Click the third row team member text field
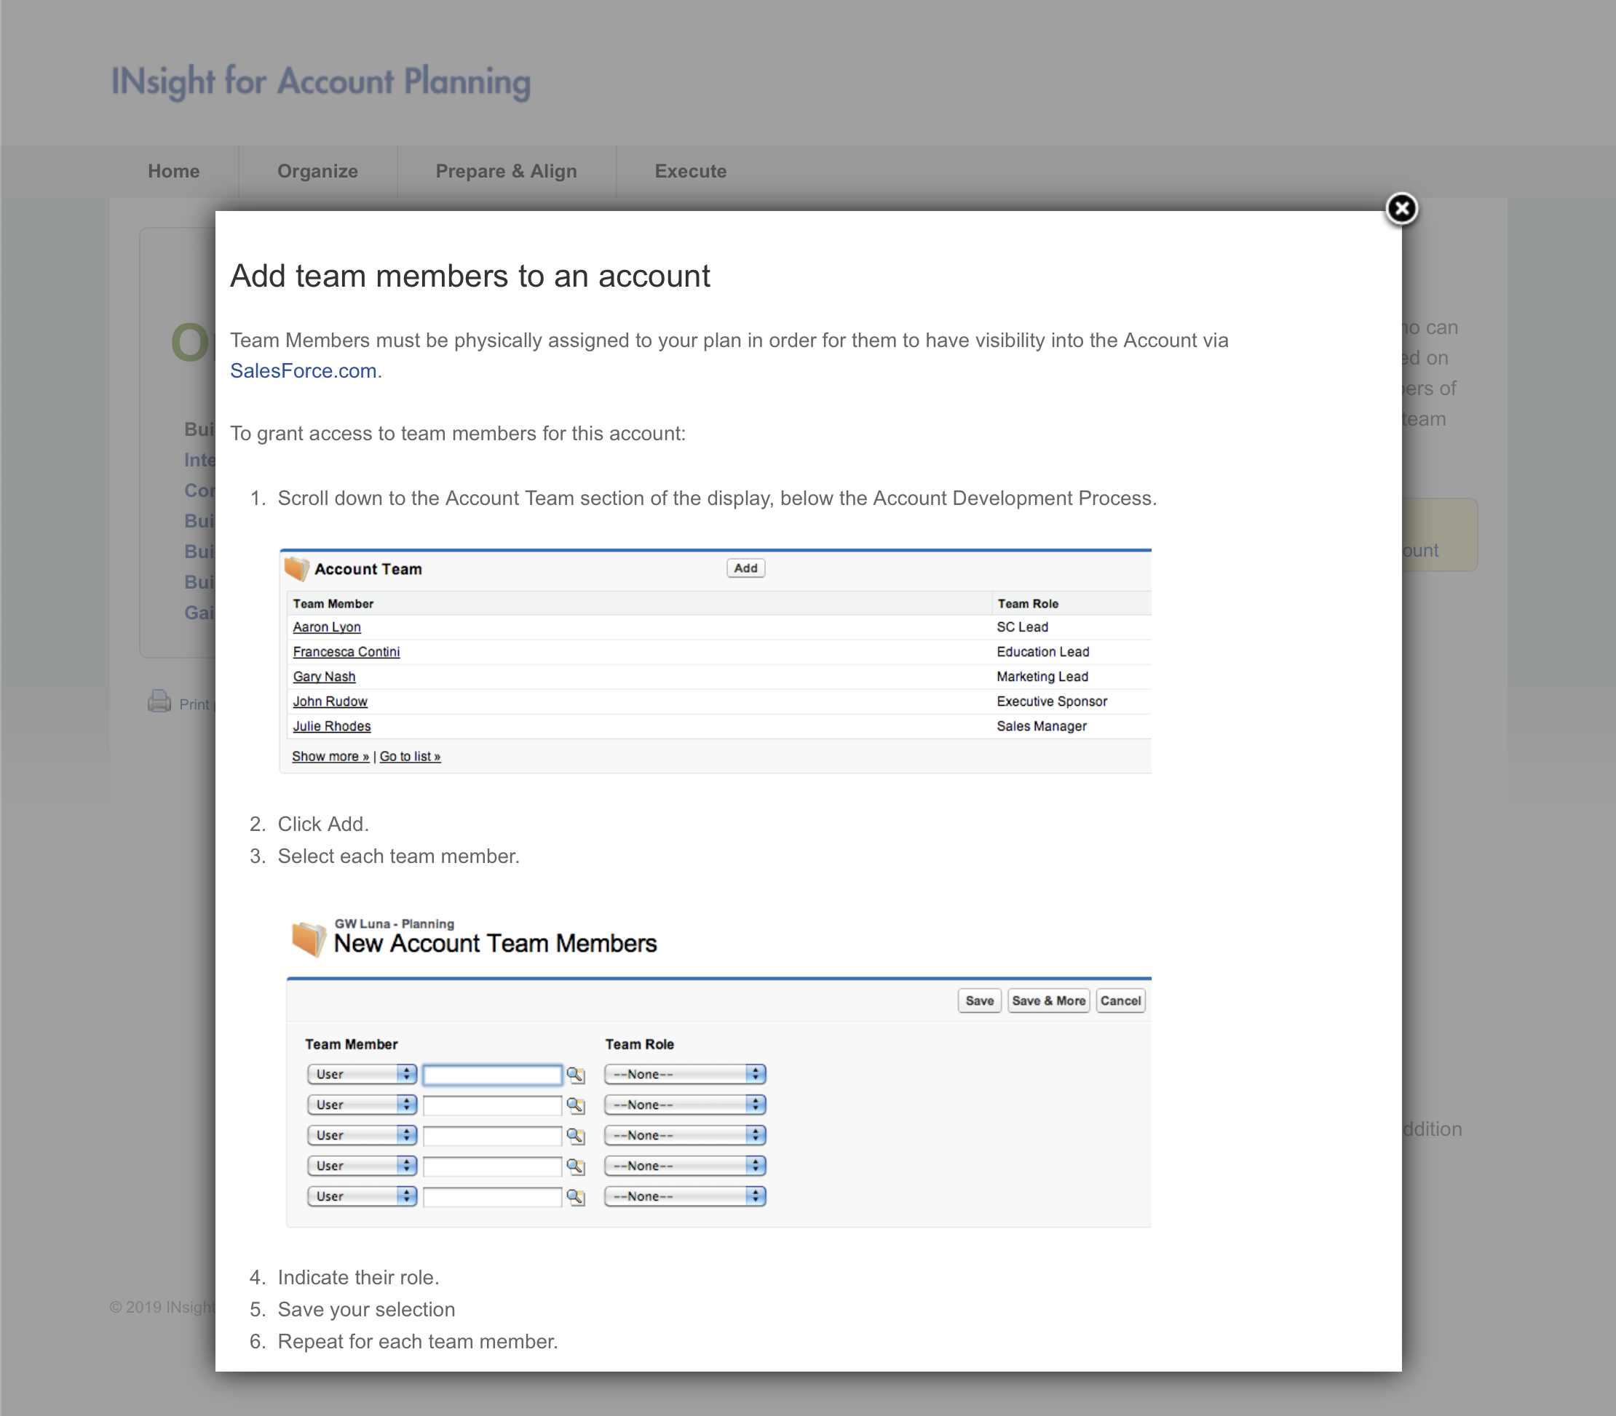The width and height of the screenshot is (1616, 1416). click(x=493, y=1135)
